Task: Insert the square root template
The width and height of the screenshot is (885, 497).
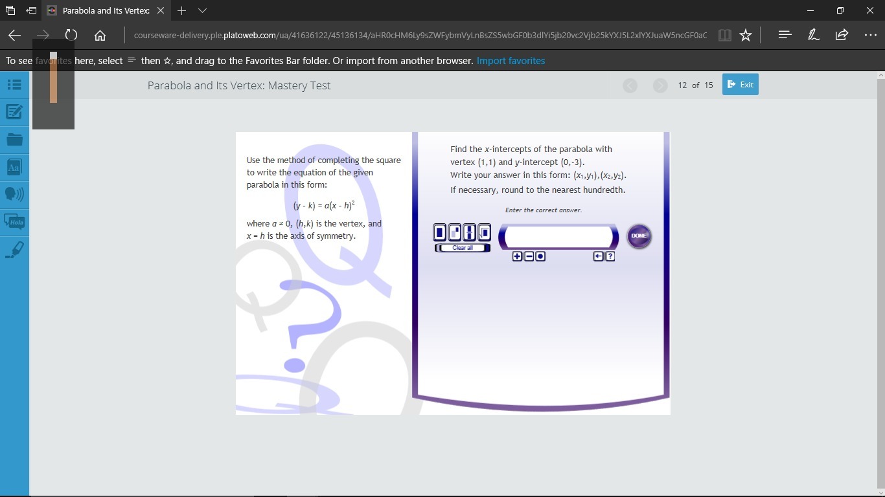Action: [x=483, y=232]
